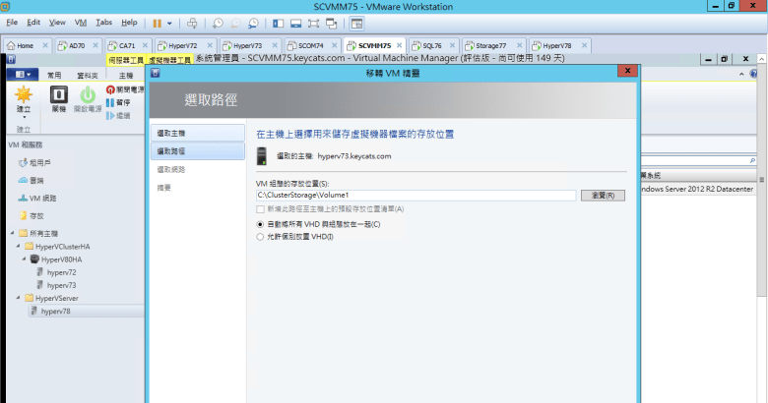The height and width of the screenshot is (403, 768).
Task: Click the 關閉電源 red power-off icon
Action: point(110,89)
